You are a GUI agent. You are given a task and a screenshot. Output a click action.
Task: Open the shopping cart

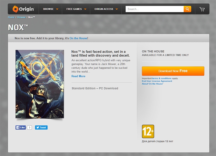[x=202, y=9]
